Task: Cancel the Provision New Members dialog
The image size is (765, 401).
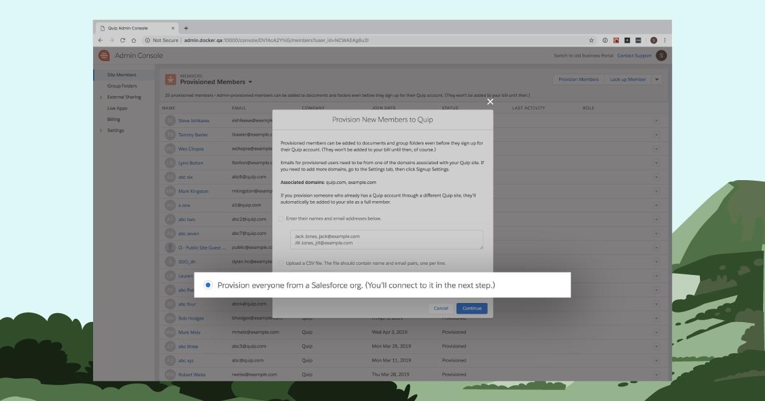Action: (x=441, y=308)
